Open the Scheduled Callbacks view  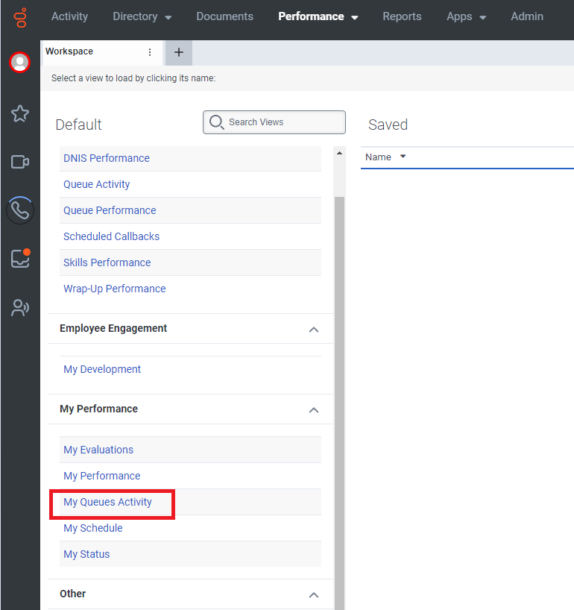[111, 236]
